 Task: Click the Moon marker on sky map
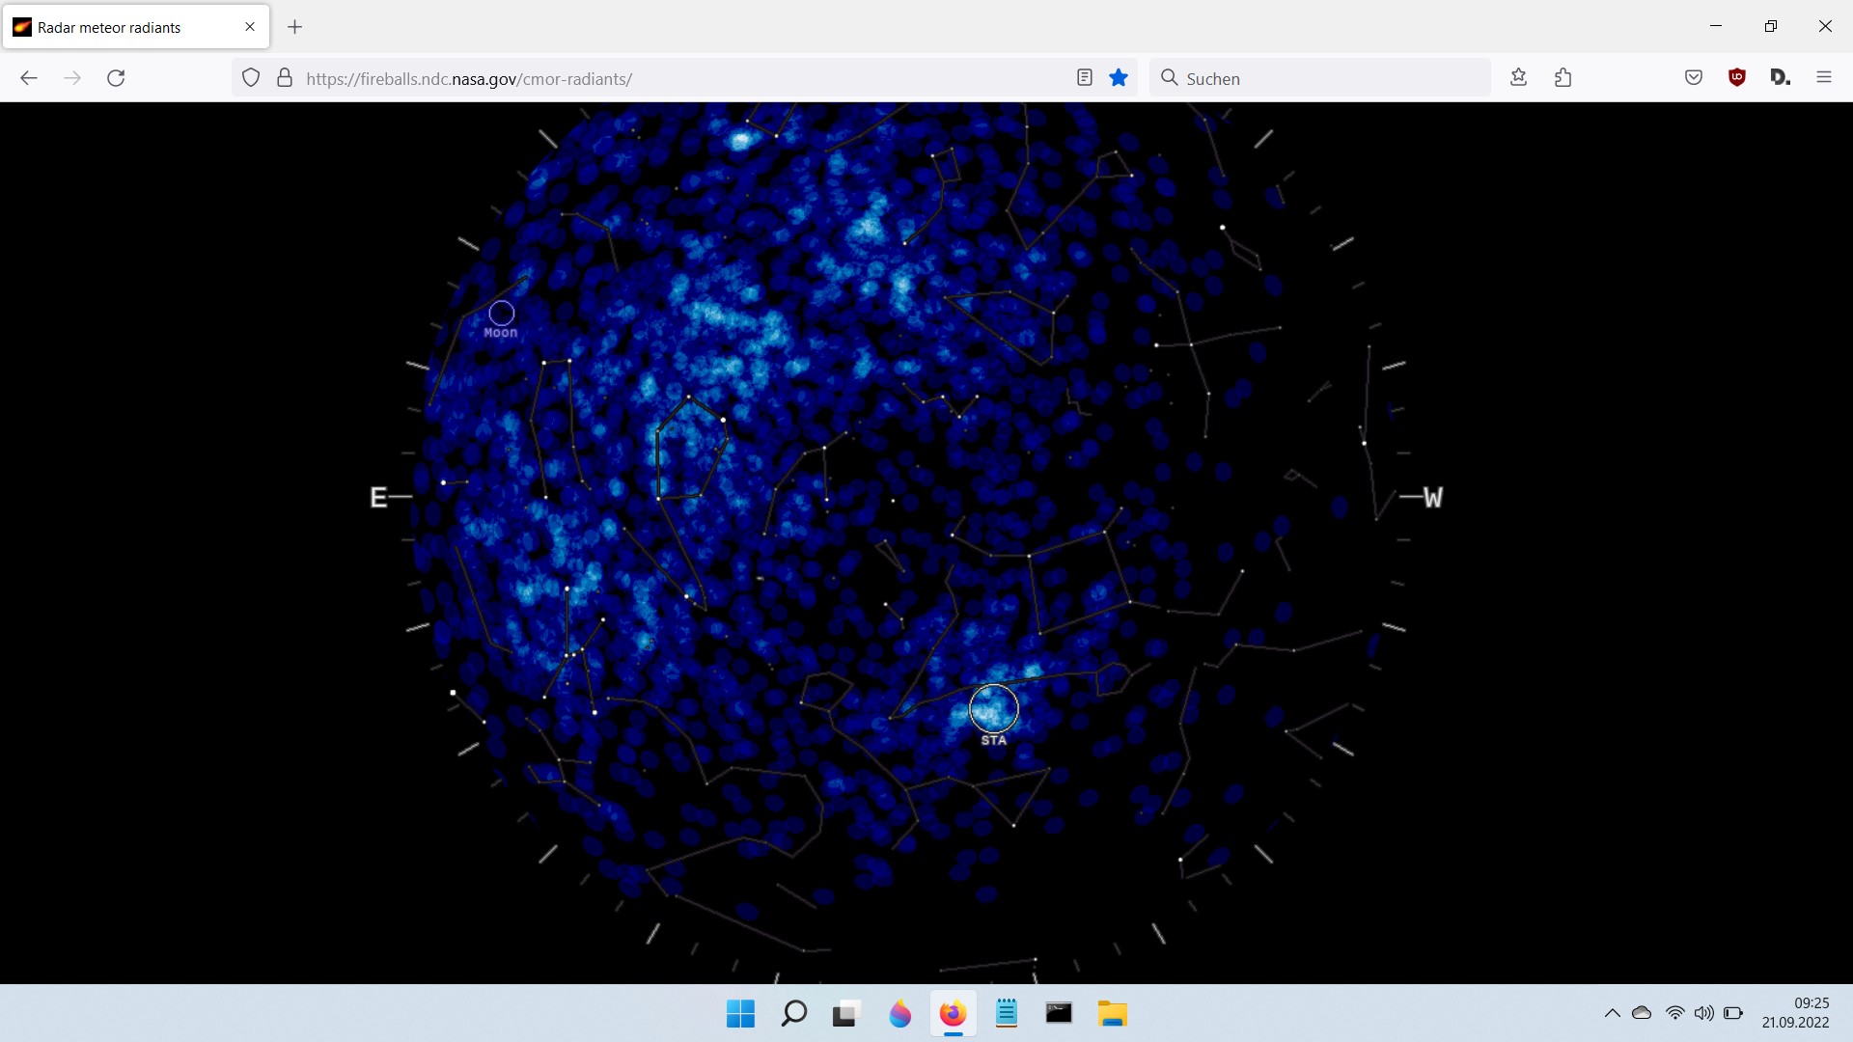click(502, 314)
